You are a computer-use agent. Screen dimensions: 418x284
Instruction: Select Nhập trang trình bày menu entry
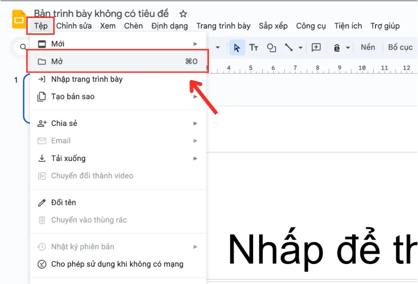(118, 79)
